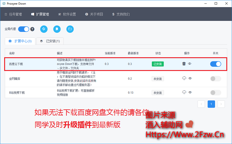232x144 pixels.
Task: Download 全网嗅探 with the cloud icon
Action: [184, 78]
